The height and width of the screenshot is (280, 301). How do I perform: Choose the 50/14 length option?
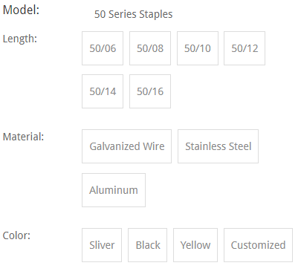coord(103,91)
